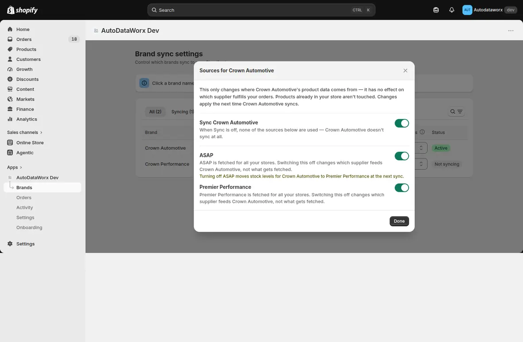Image resolution: width=523 pixels, height=342 pixels.
Task: Open the Sidekick assistant icon in the top bar
Action: point(436,10)
